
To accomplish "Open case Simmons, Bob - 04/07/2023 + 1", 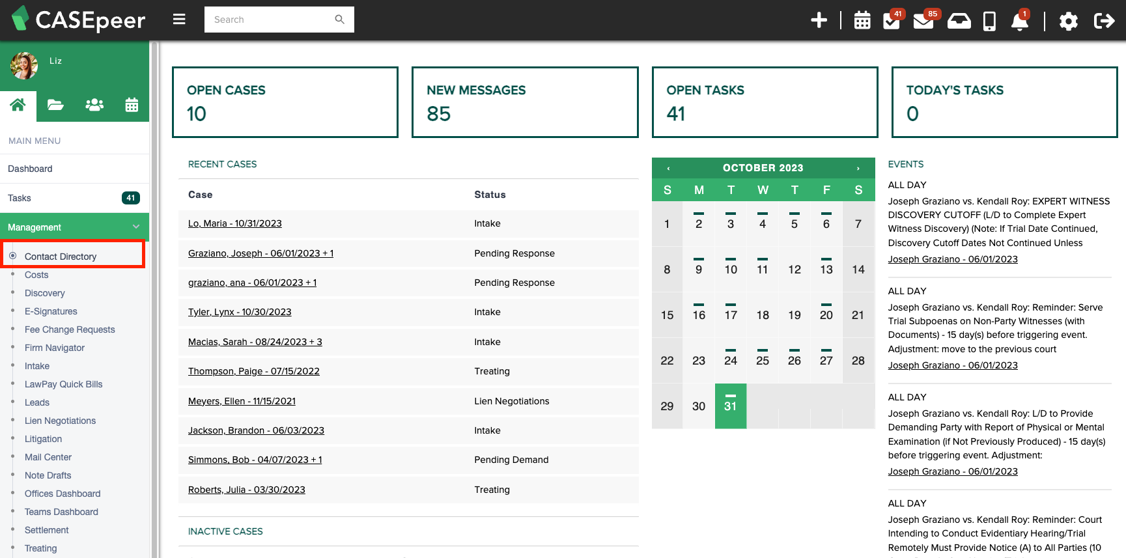I will (255, 460).
